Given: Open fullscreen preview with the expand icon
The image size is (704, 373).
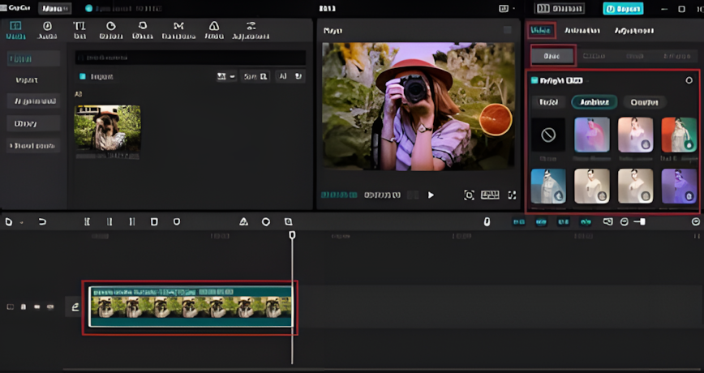Looking at the screenshot, I should point(512,195).
